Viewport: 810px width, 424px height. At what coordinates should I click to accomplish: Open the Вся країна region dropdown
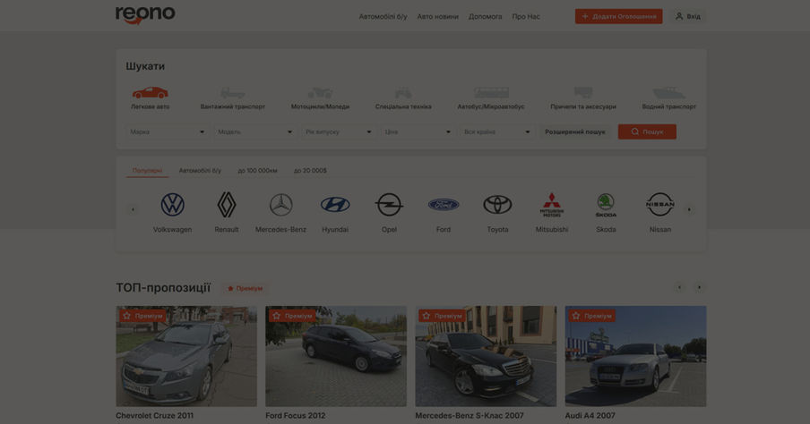pos(497,131)
